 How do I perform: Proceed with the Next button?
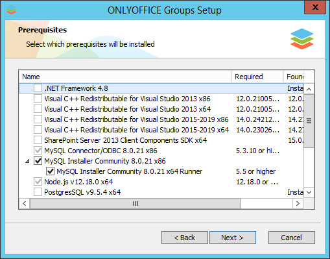(233, 238)
